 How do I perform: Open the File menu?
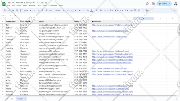pos(9,6)
